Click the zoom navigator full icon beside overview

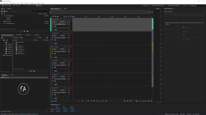coord(152,12)
